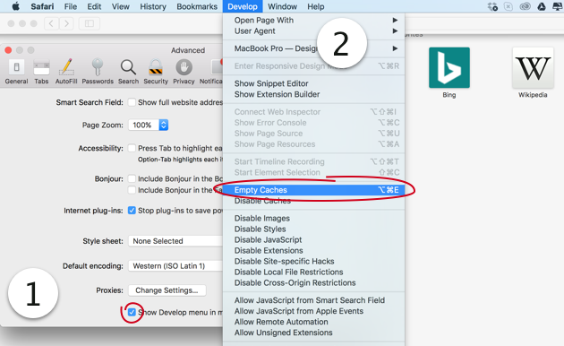Select Show Snippet Editor
The width and height of the screenshot is (564, 346).
(313, 83)
